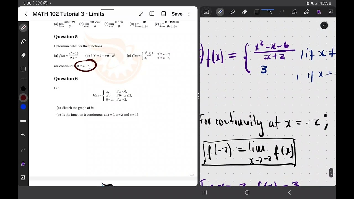Open the three-dot more options menu

pos(189,14)
